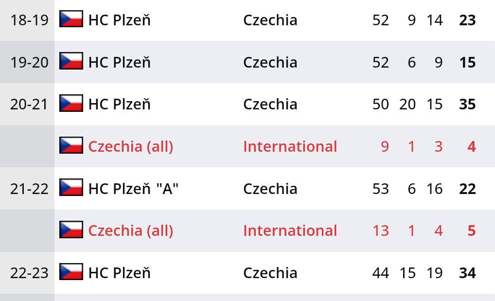The width and height of the screenshot is (495, 301).
Task: Click flag beside Czechia (all) with 9 games
Action: tap(71, 146)
